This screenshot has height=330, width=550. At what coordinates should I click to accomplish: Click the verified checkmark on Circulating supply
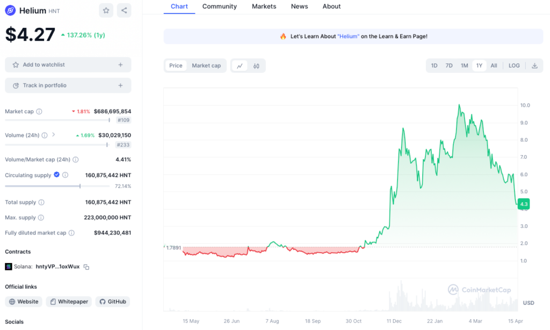click(x=56, y=175)
